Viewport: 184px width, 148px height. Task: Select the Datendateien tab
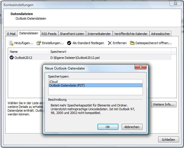(29, 33)
